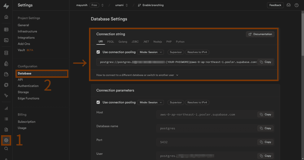The height and width of the screenshot is (160, 304).
Task: Select the URI tab
Action: (100, 41)
